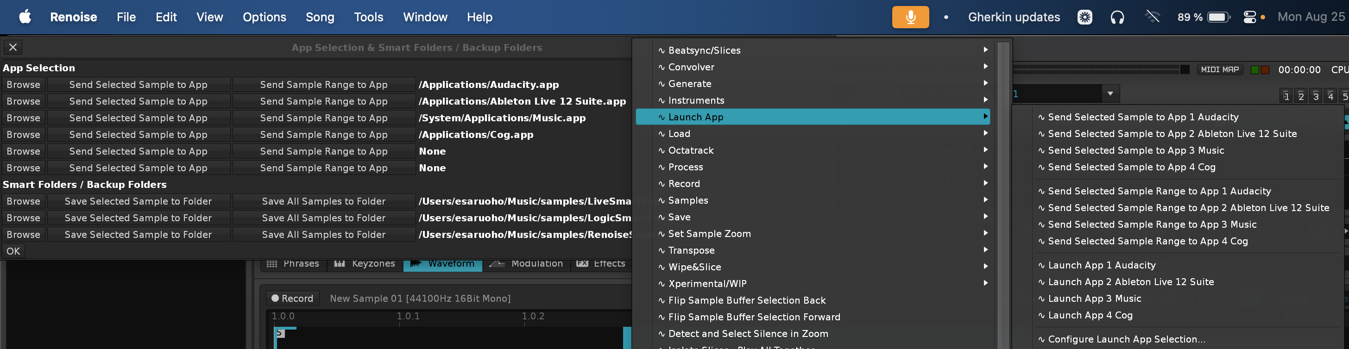This screenshot has height=349, width=1349.
Task: Select Configure Launch App Selection menu entry
Action: [1126, 339]
